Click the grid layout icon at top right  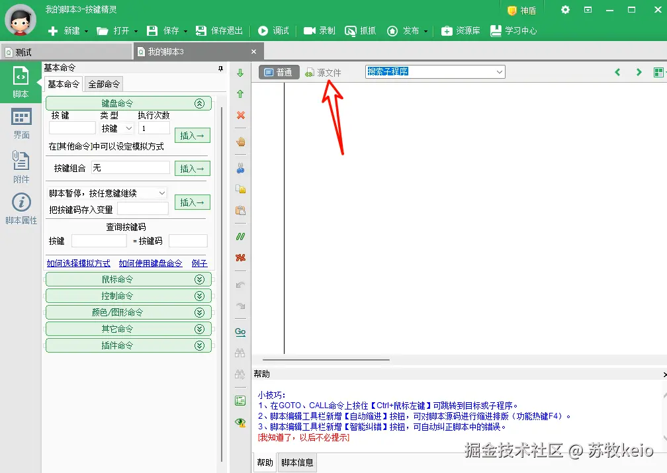[x=658, y=72]
